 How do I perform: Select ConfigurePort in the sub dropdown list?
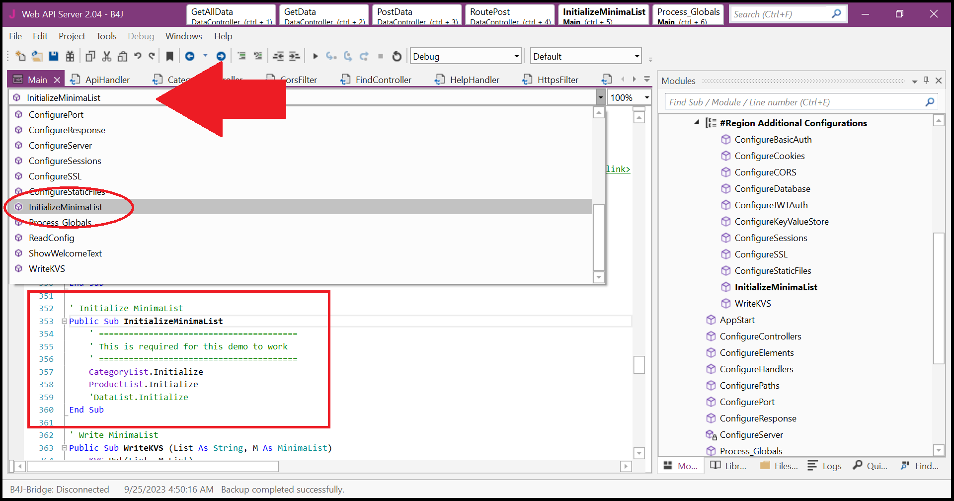tap(301, 114)
